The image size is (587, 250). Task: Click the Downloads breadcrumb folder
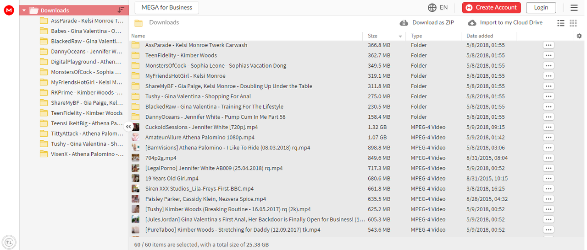pyautogui.click(x=164, y=22)
